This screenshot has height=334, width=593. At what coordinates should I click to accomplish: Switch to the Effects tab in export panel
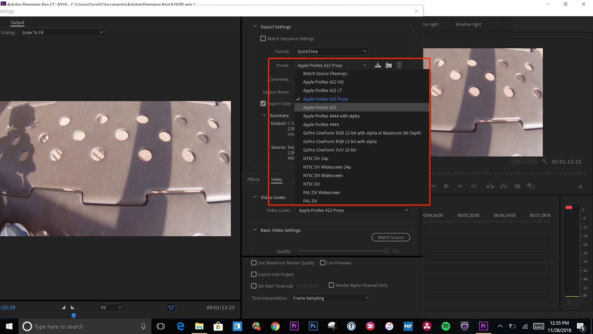click(x=253, y=179)
